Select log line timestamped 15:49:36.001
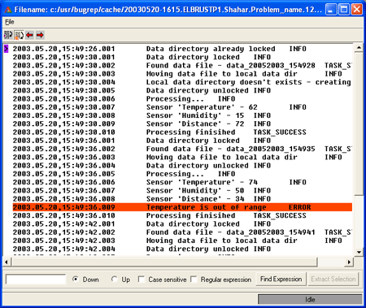This screenshot has width=366, height=308. pyautogui.click(x=182, y=141)
